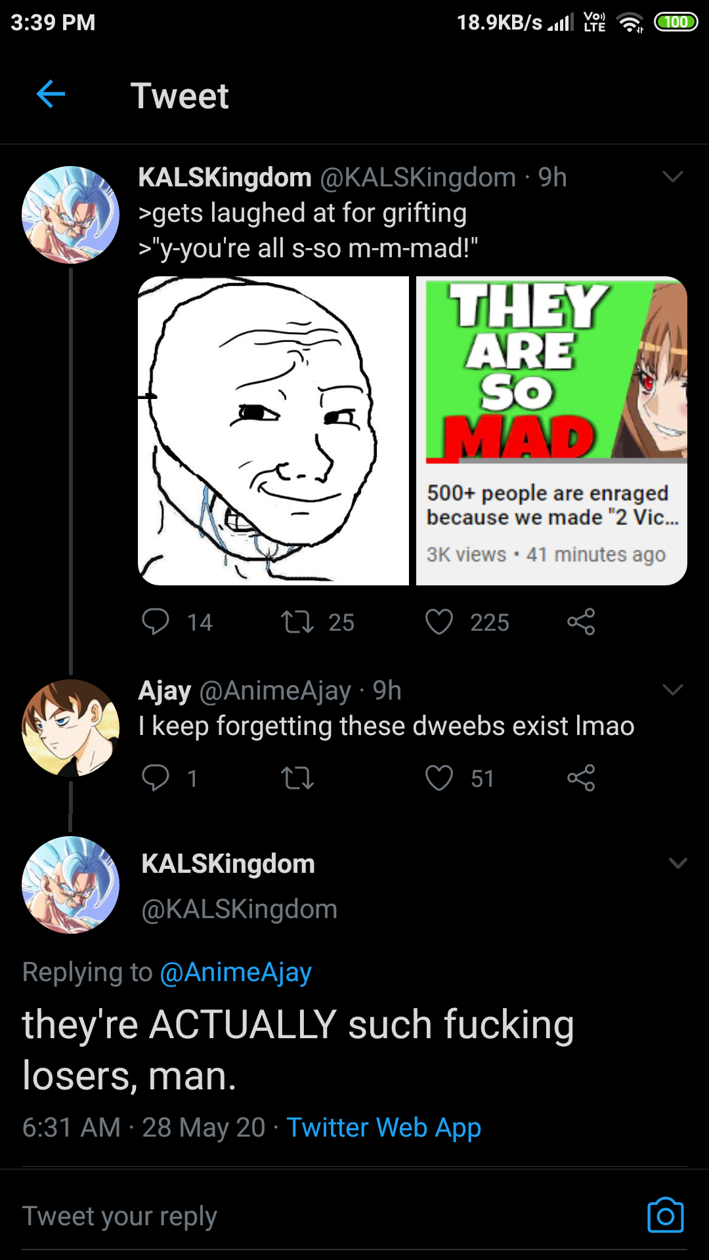Share Ajay's tweet
Viewport: 709px width, 1260px height.
pyautogui.click(x=581, y=778)
